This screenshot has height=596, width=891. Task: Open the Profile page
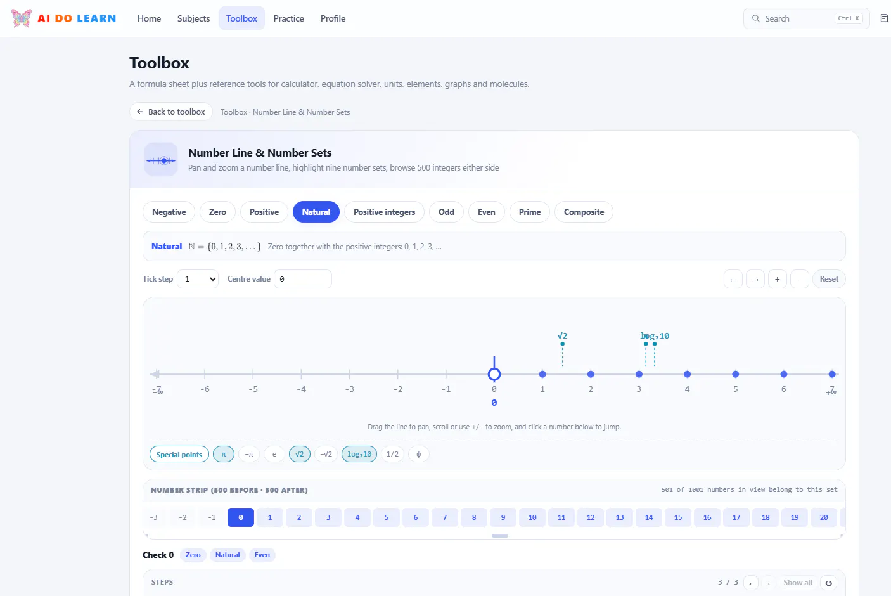point(333,18)
